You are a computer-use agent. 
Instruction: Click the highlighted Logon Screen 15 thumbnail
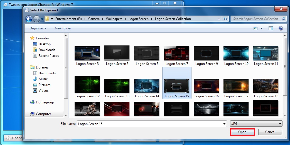tap(176, 86)
